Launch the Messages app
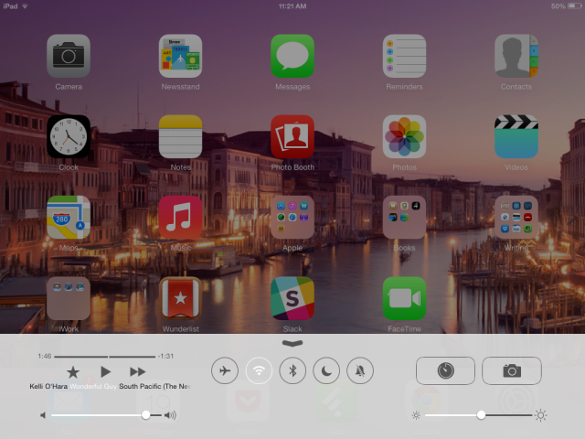Viewport: 585px width, 439px height. click(292, 56)
